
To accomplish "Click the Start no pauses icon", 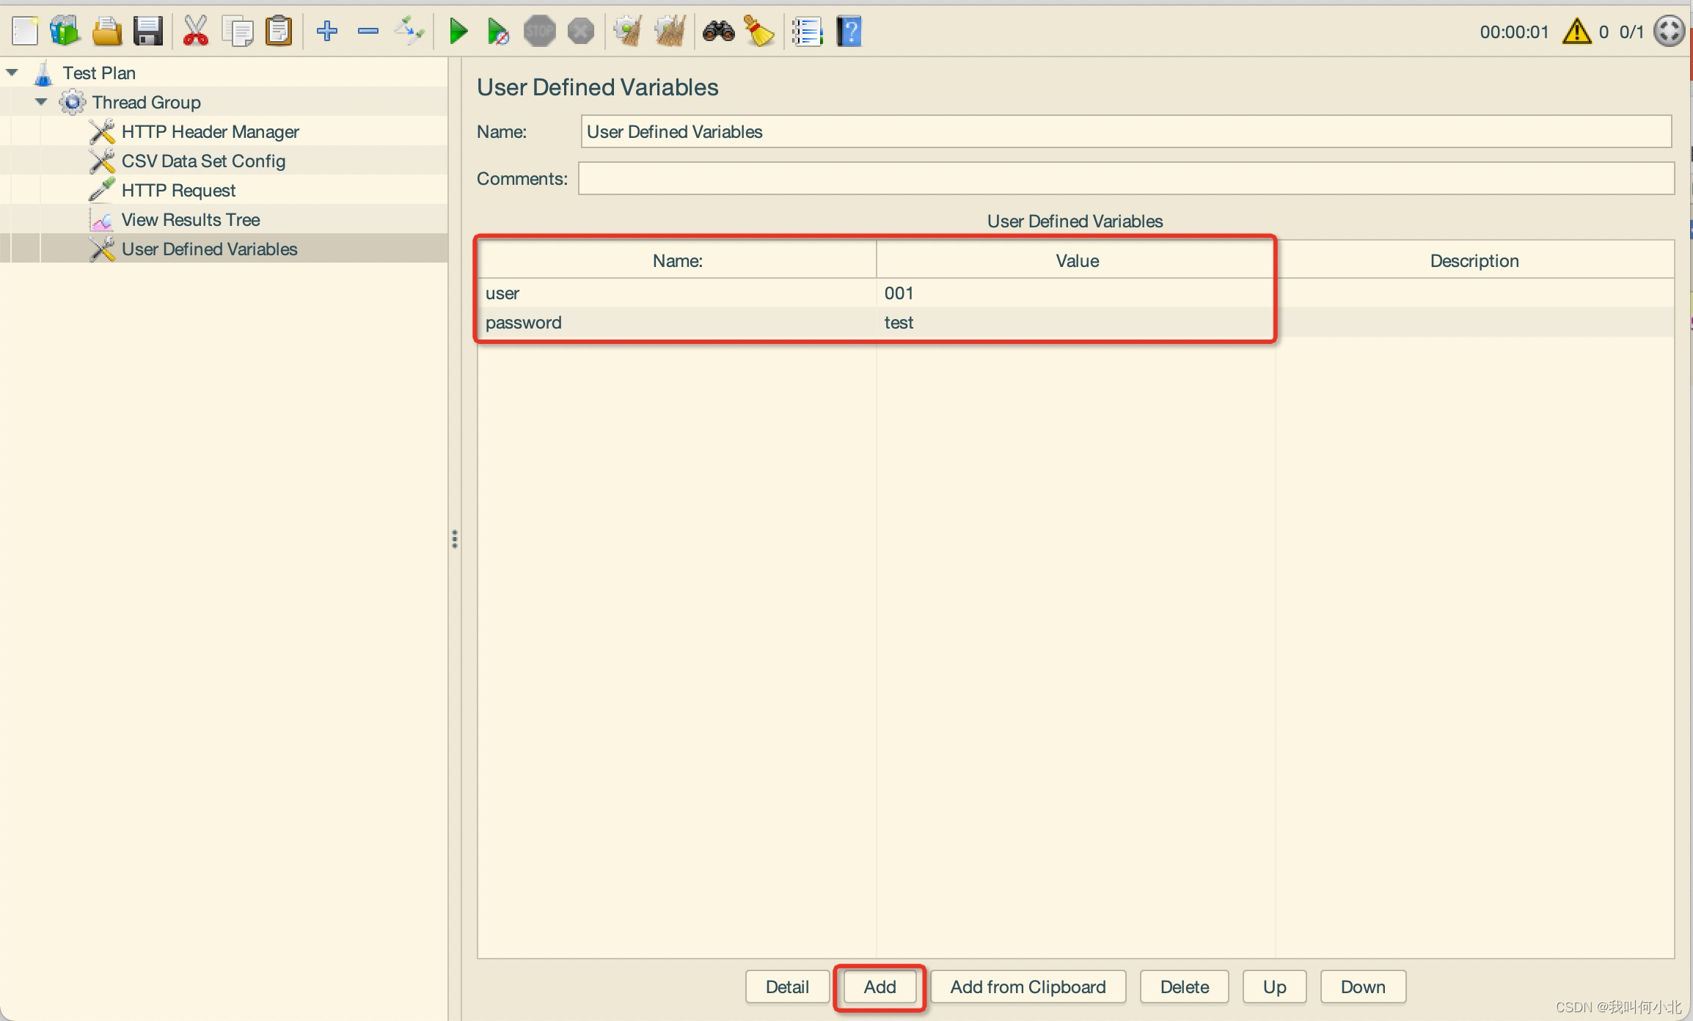I will click(x=498, y=32).
